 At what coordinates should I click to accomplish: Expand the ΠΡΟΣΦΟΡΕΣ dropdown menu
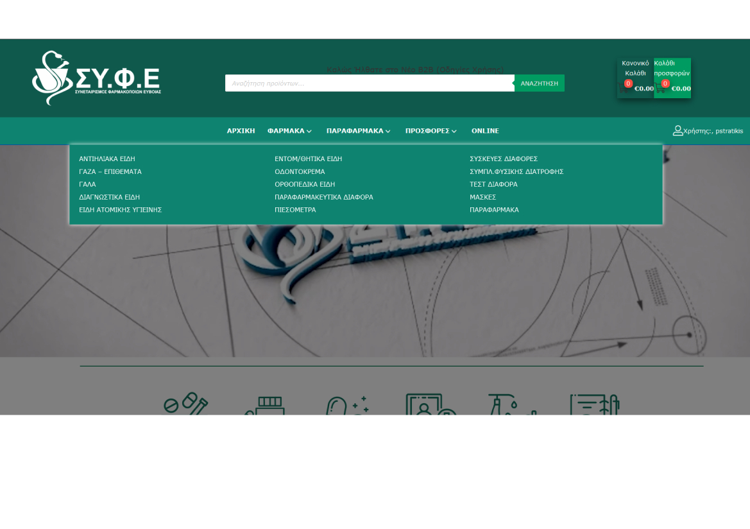(431, 131)
